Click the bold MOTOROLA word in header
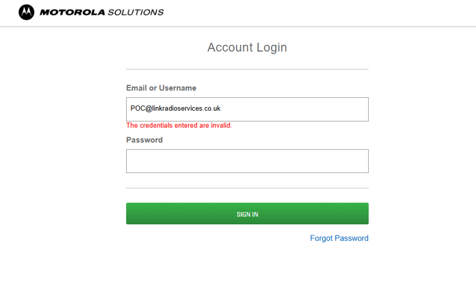 pos(72,12)
